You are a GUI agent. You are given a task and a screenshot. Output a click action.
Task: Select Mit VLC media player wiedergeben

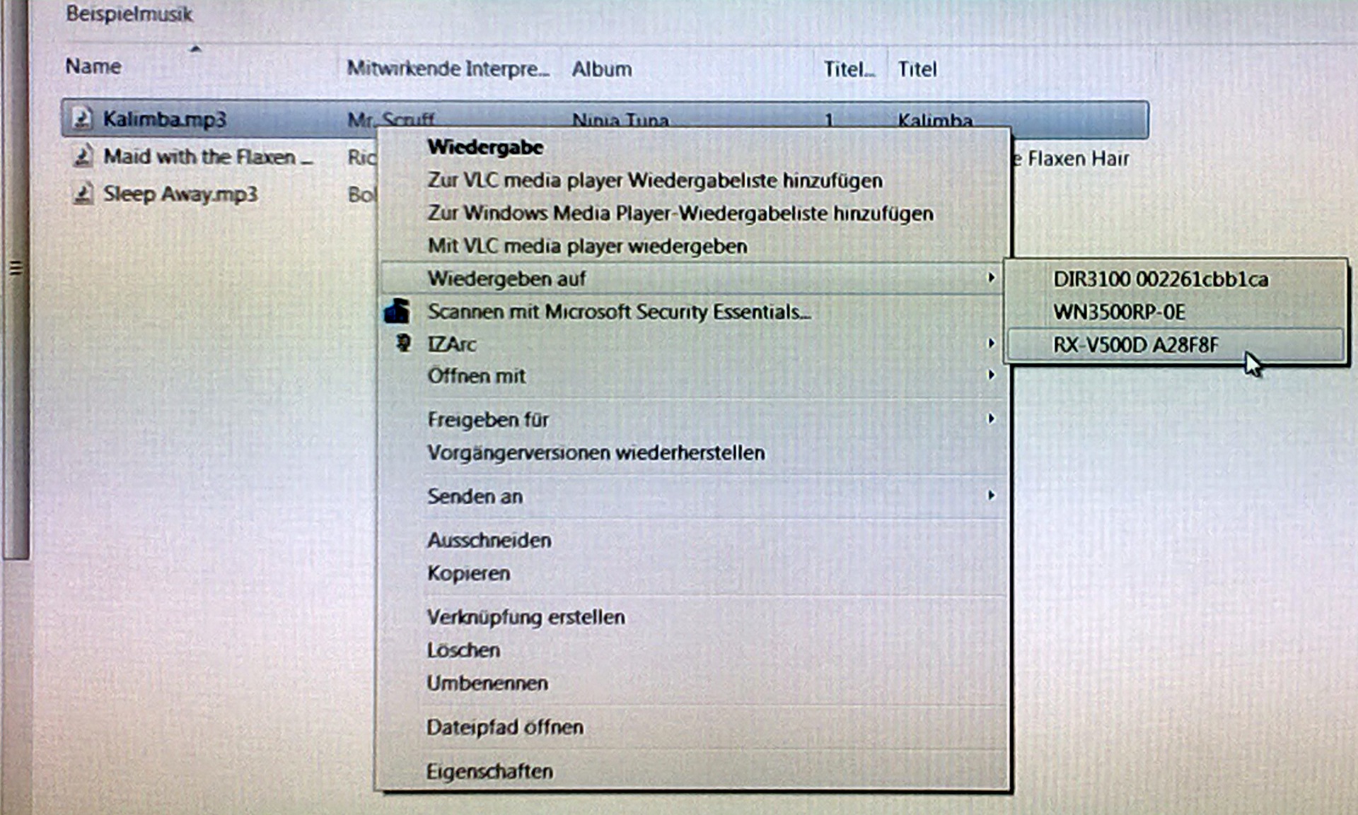[587, 246]
